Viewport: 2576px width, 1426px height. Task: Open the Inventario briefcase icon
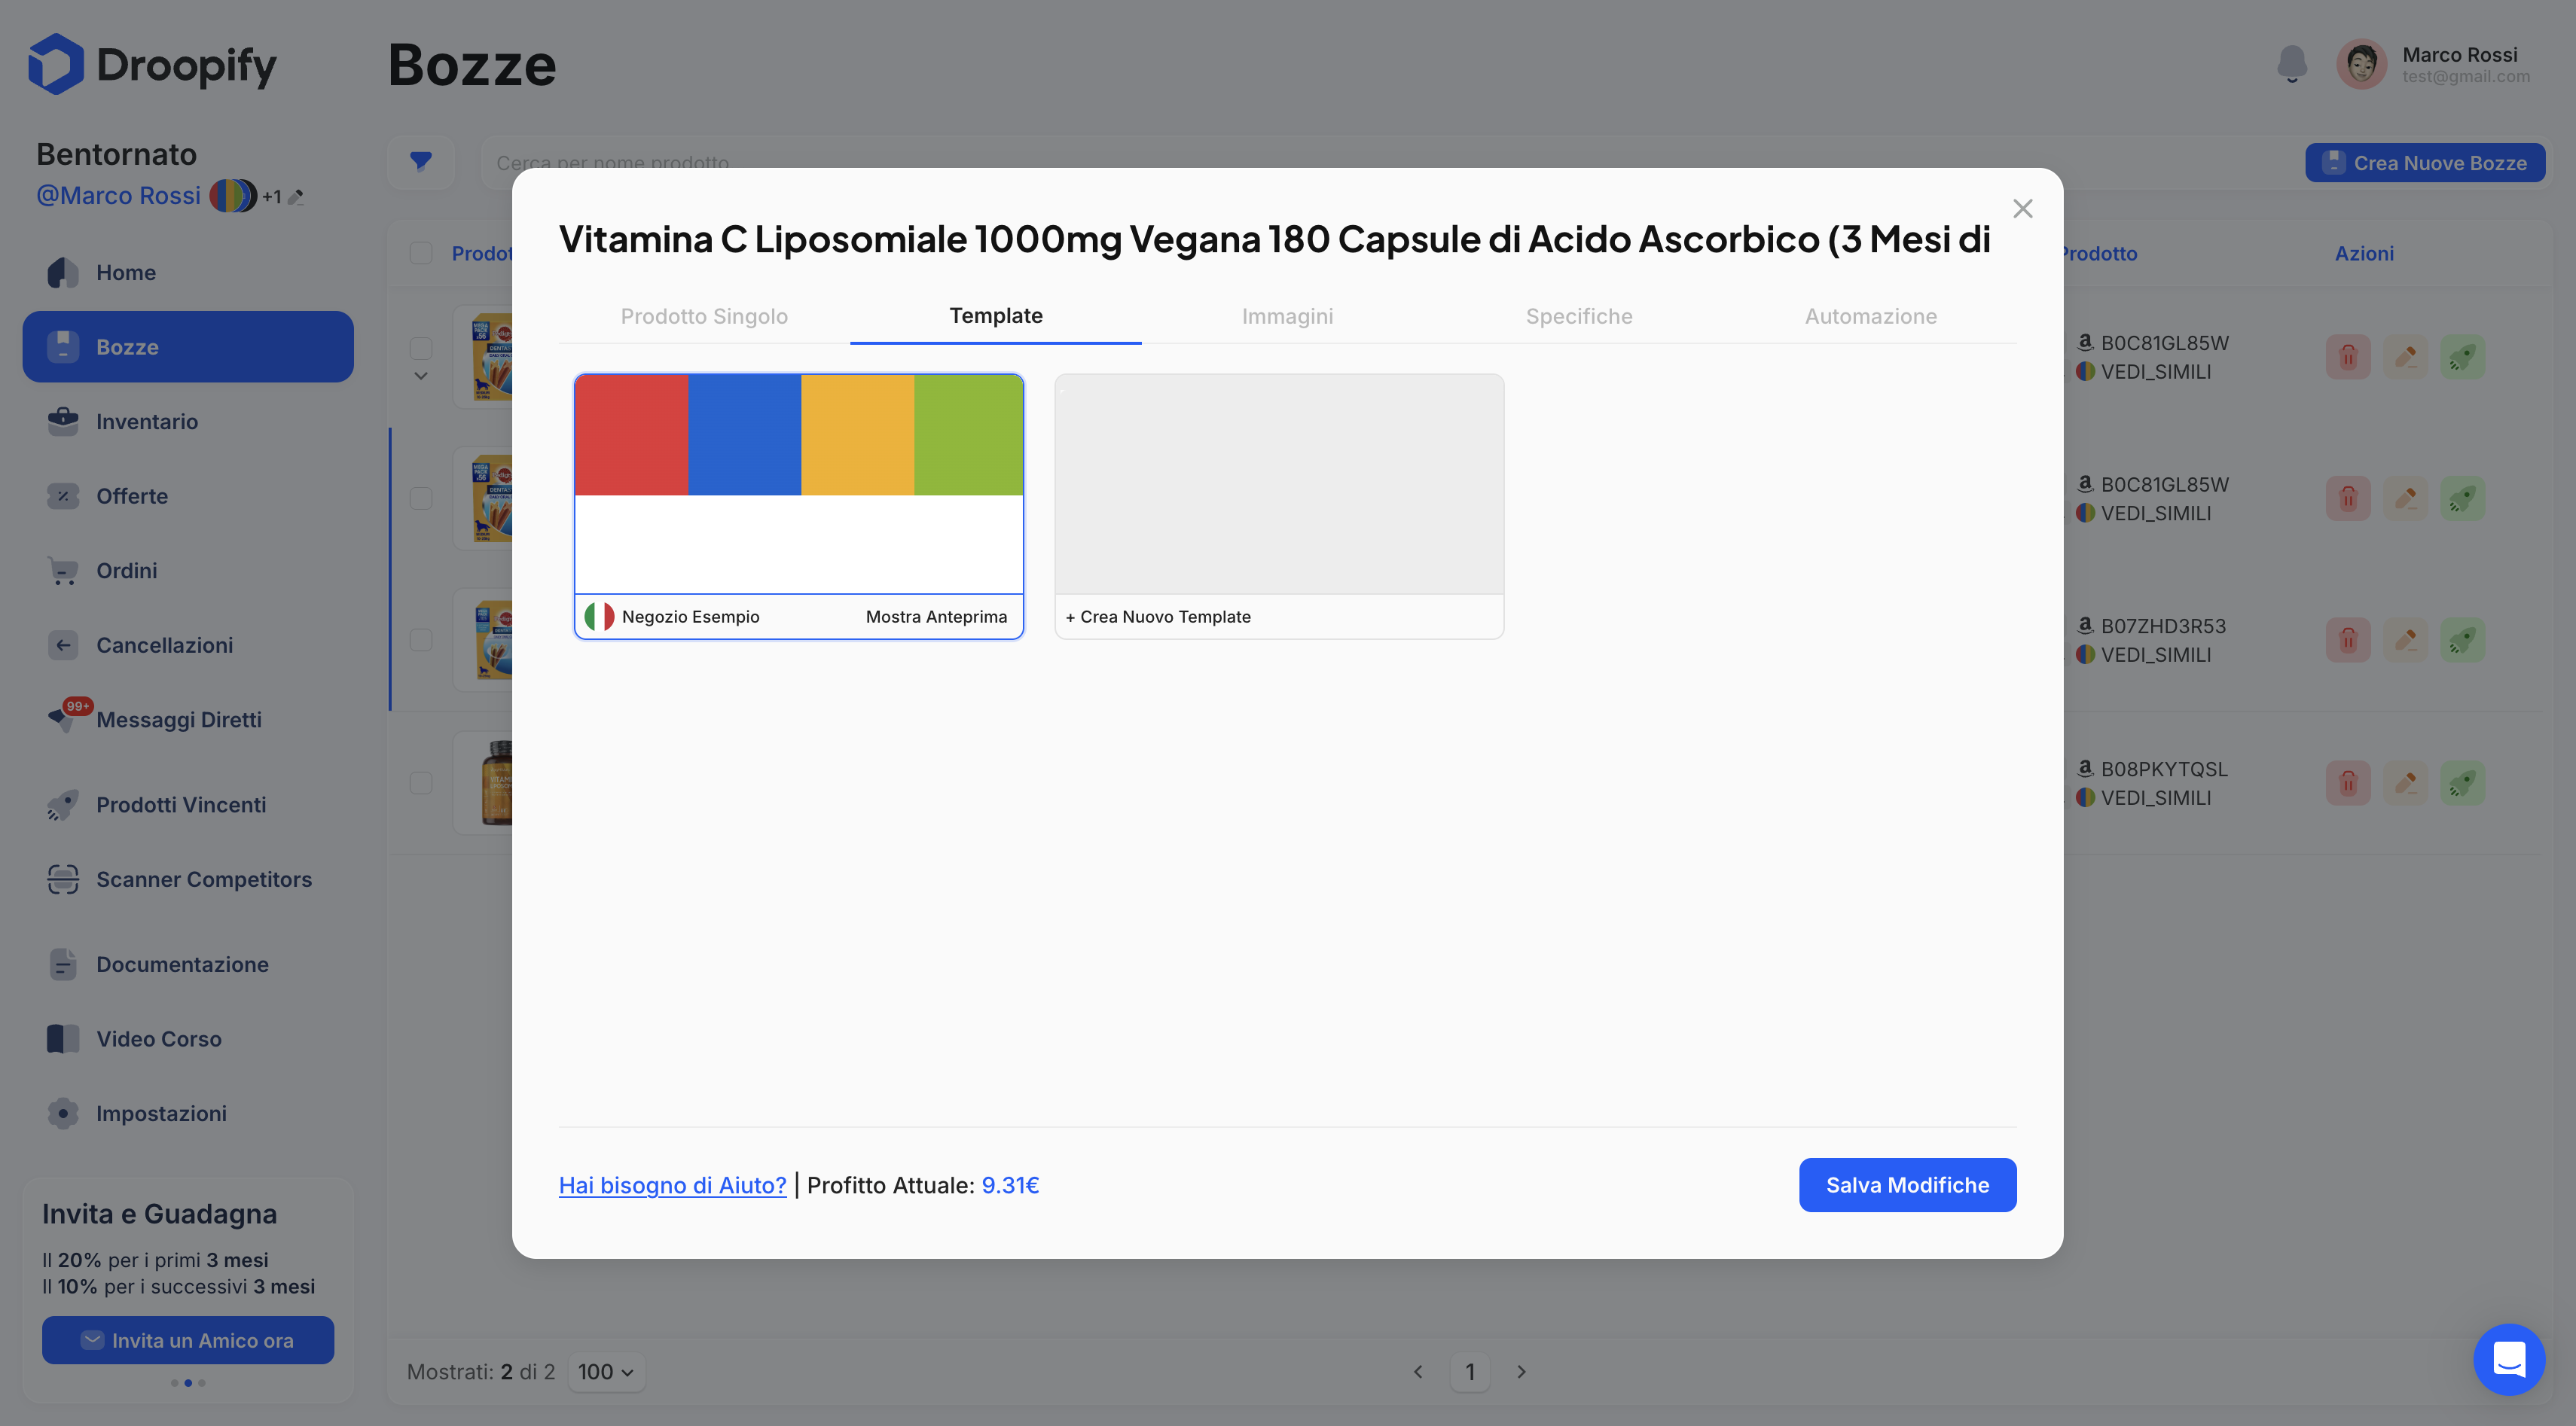[63, 421]
